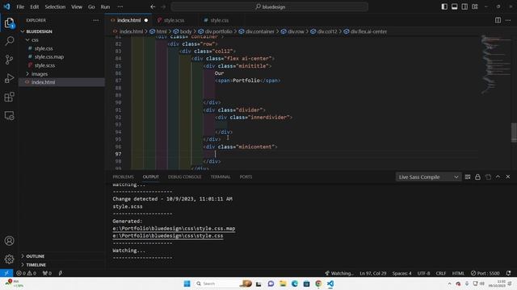Change CRLF end of line sequence

point(441,273)
